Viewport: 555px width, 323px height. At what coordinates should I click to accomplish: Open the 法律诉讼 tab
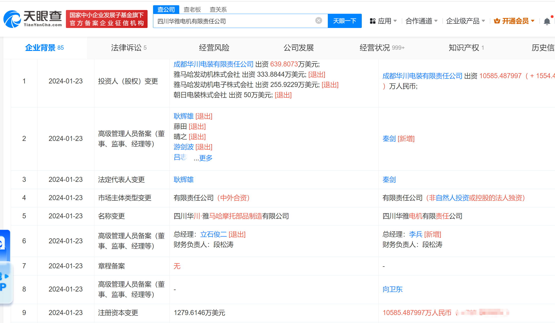coord(129,48)
